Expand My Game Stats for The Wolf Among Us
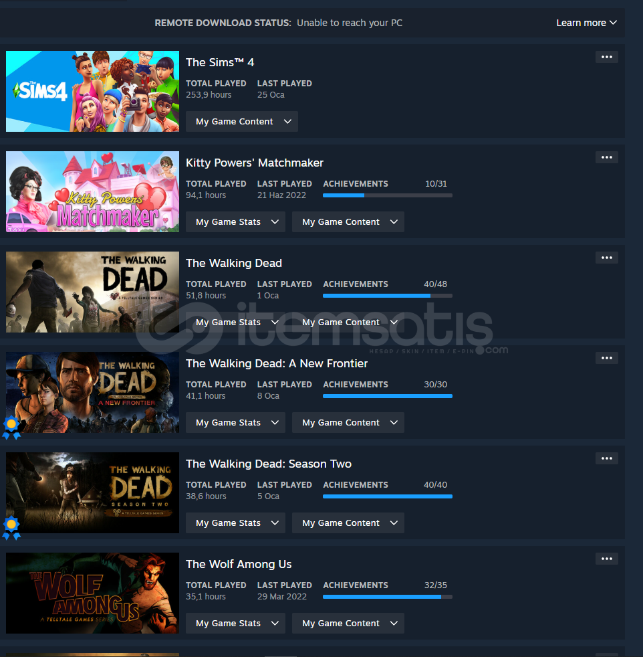The height and width of the screenshot is (657, 643). click(x=236, y=623)
